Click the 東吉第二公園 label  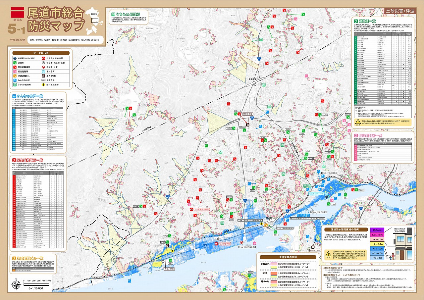(x=315, y=250)
